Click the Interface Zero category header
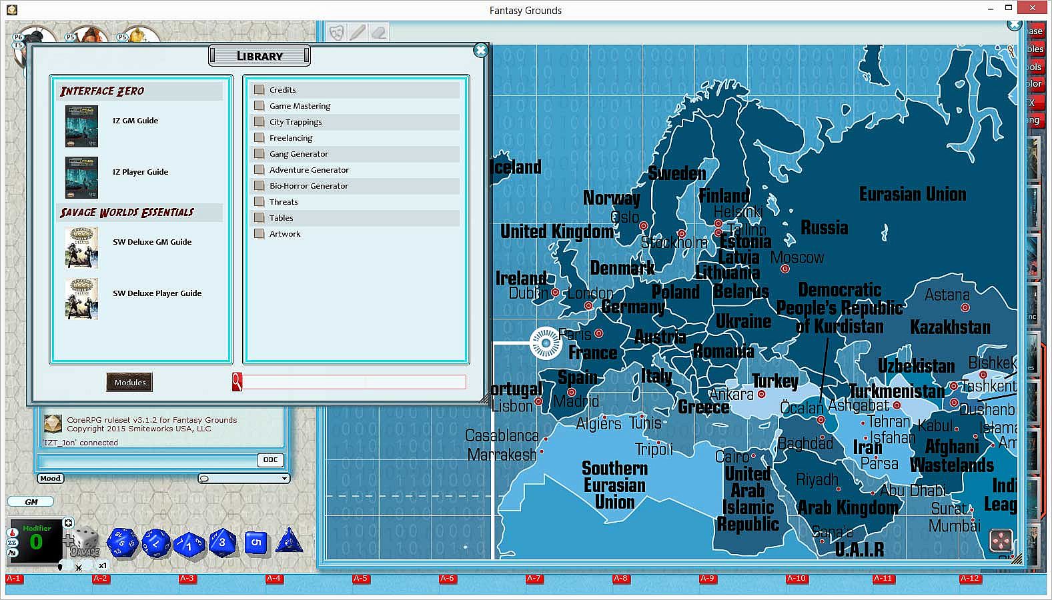This screenshot has height=600, width=1052. pos(140,91)
